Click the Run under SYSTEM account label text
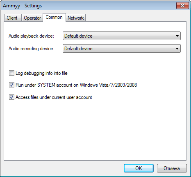This screenshot has width=191, height=177. (x=76, y=85)
